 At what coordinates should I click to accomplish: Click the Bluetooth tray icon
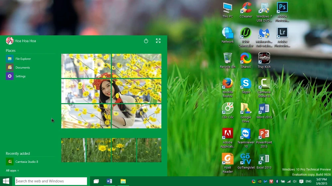[x=277, y=181]
